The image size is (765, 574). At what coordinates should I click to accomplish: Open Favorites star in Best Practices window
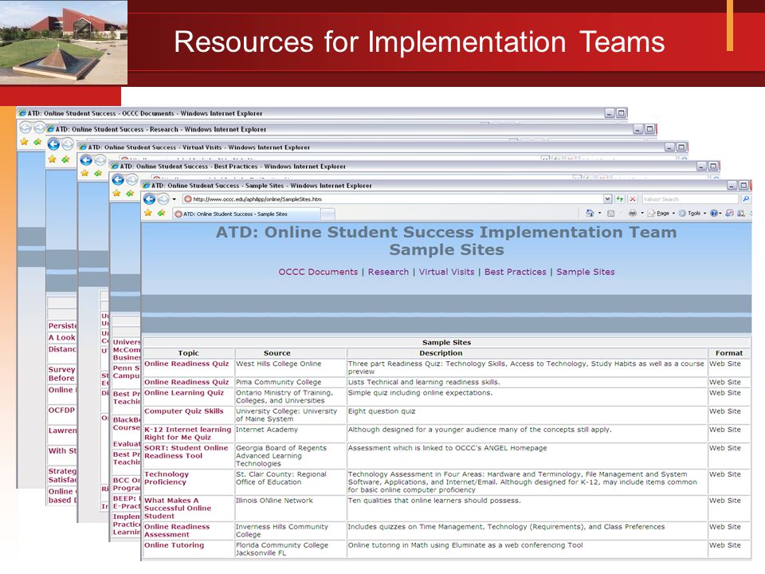[x=116, y=193]
